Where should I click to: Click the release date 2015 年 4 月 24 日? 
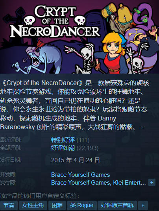pos(76,160)
